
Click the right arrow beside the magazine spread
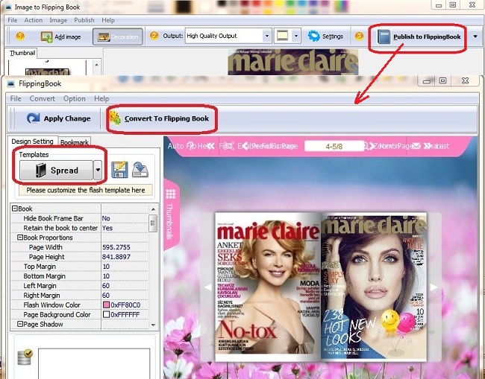point(434,287)
